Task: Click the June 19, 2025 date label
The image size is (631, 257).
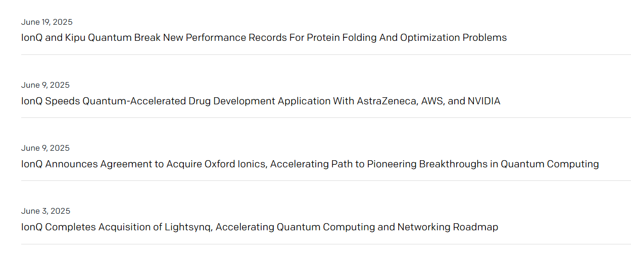Action: 46,22
